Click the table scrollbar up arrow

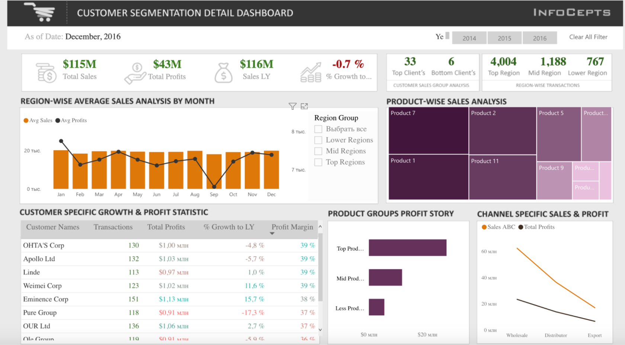click(320, 226)
